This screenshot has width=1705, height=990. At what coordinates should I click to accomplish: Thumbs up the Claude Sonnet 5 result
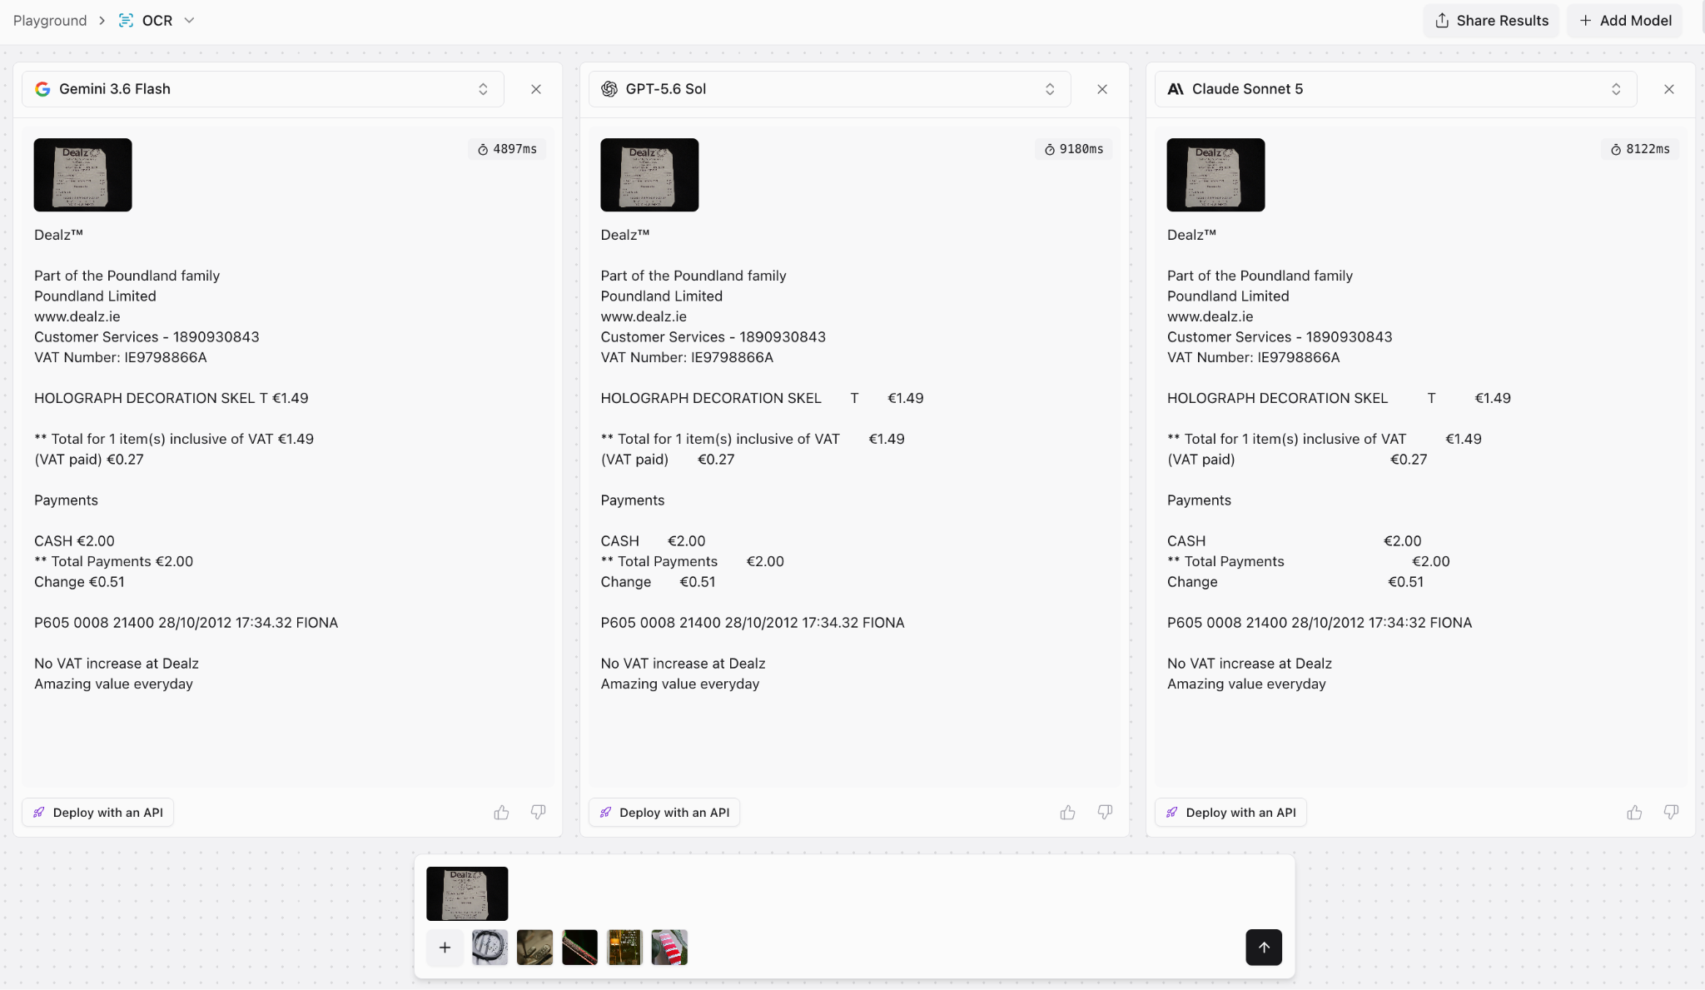(1634, 813)
